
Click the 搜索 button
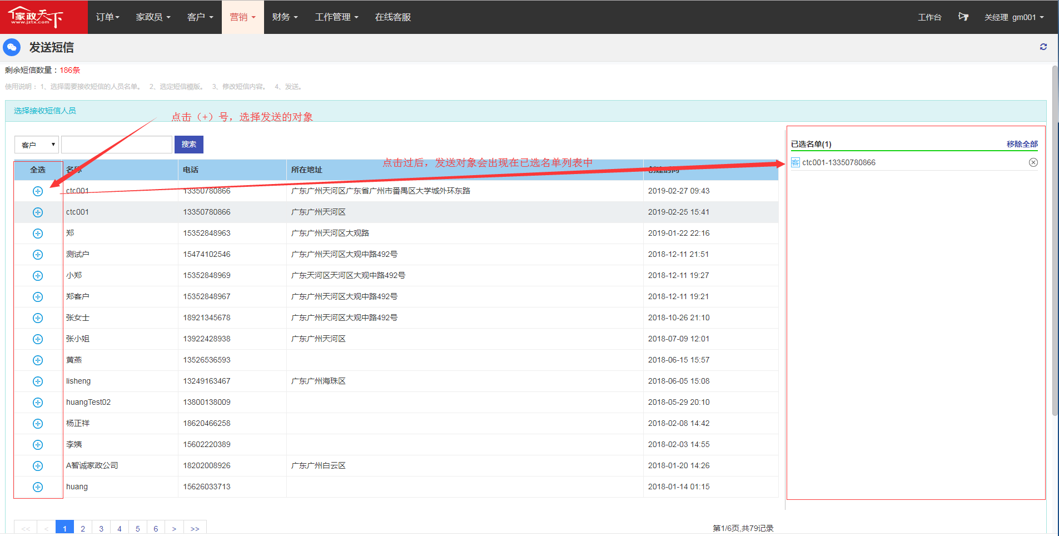tap(189, 145)
